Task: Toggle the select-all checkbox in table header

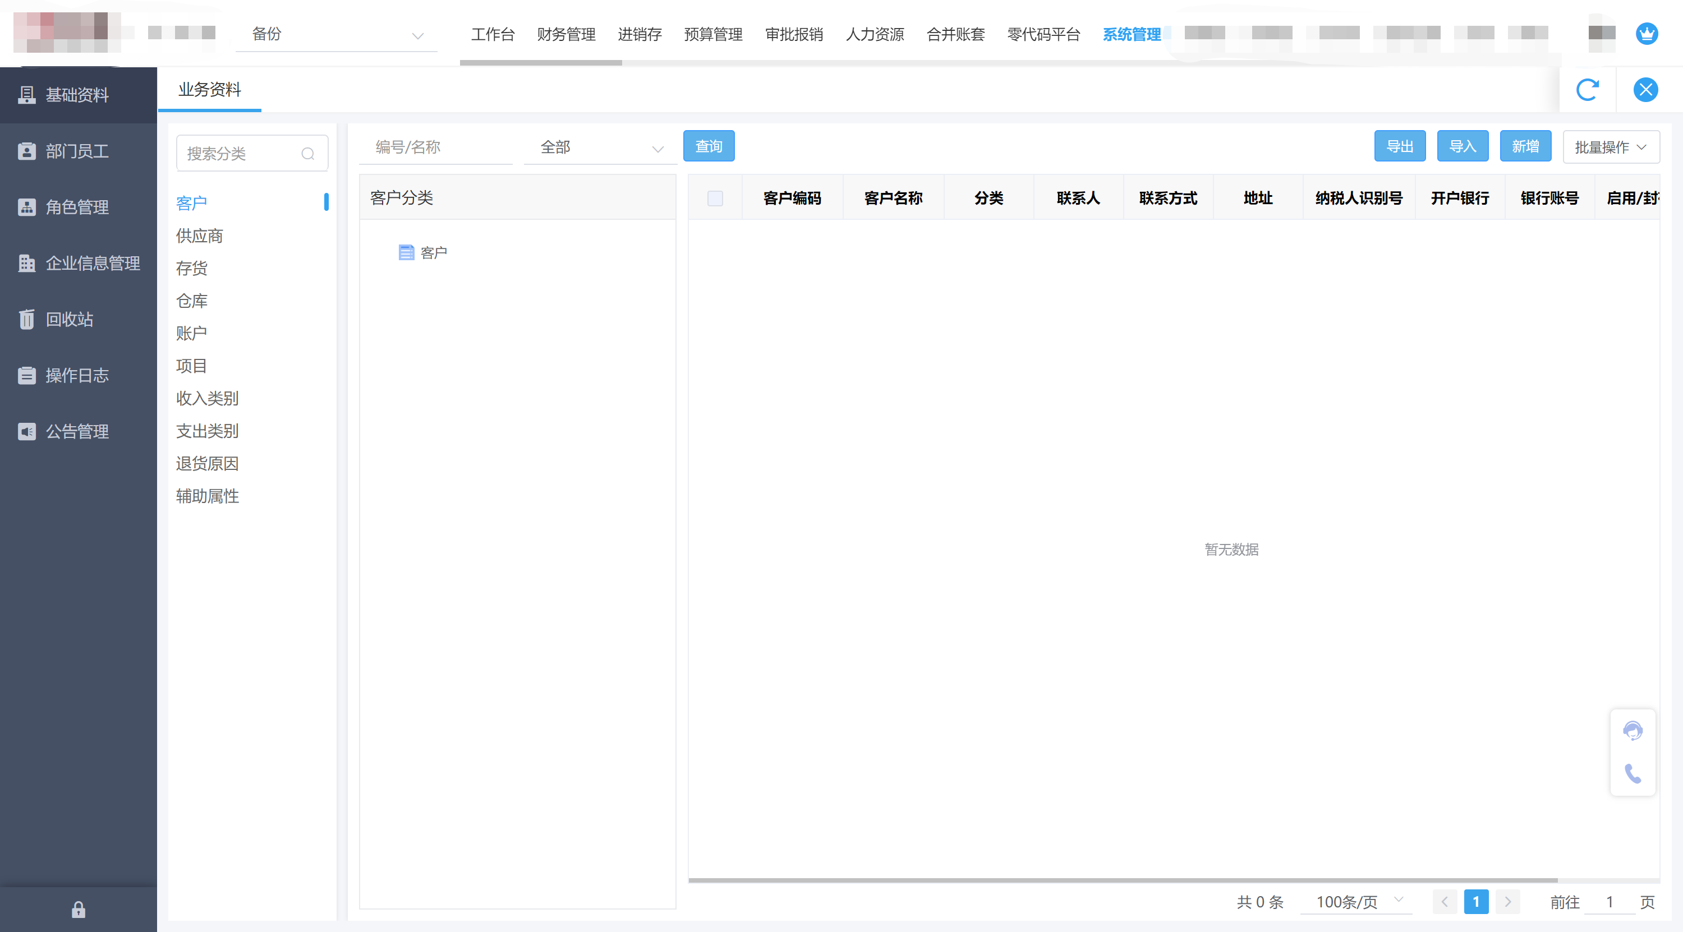Action: (715, 199)
